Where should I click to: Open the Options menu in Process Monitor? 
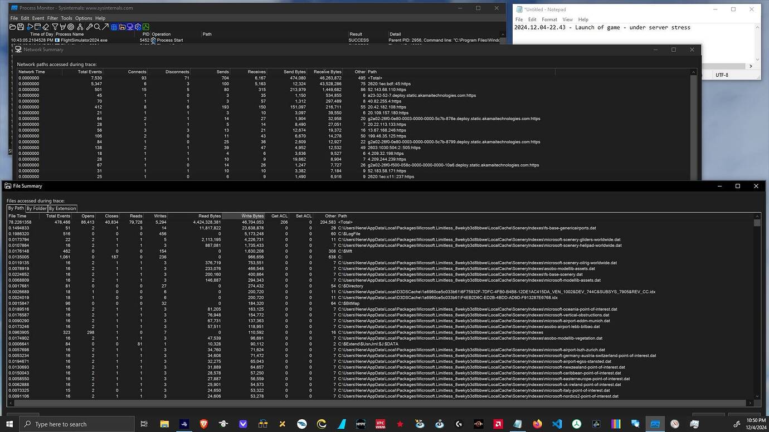pos(83,18)
